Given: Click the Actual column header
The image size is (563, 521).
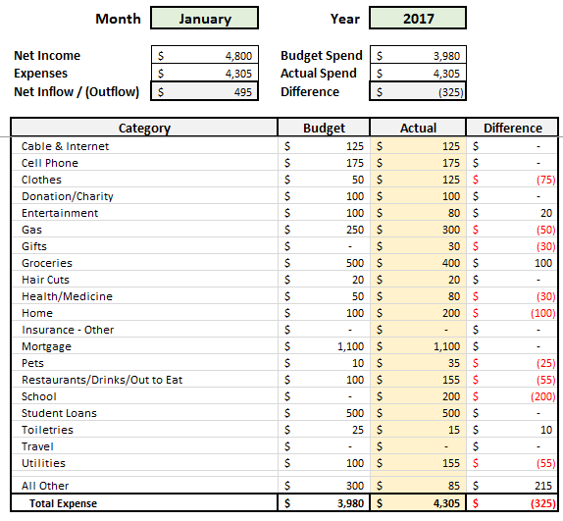Looking at the screenshot, I should pos(418,128).
